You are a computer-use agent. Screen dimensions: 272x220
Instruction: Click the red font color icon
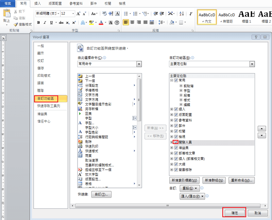(101, 23)
